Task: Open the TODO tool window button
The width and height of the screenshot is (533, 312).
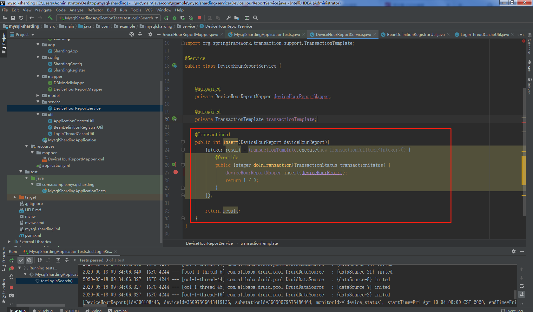Action: pyautogui.click(x=69, y=310)
